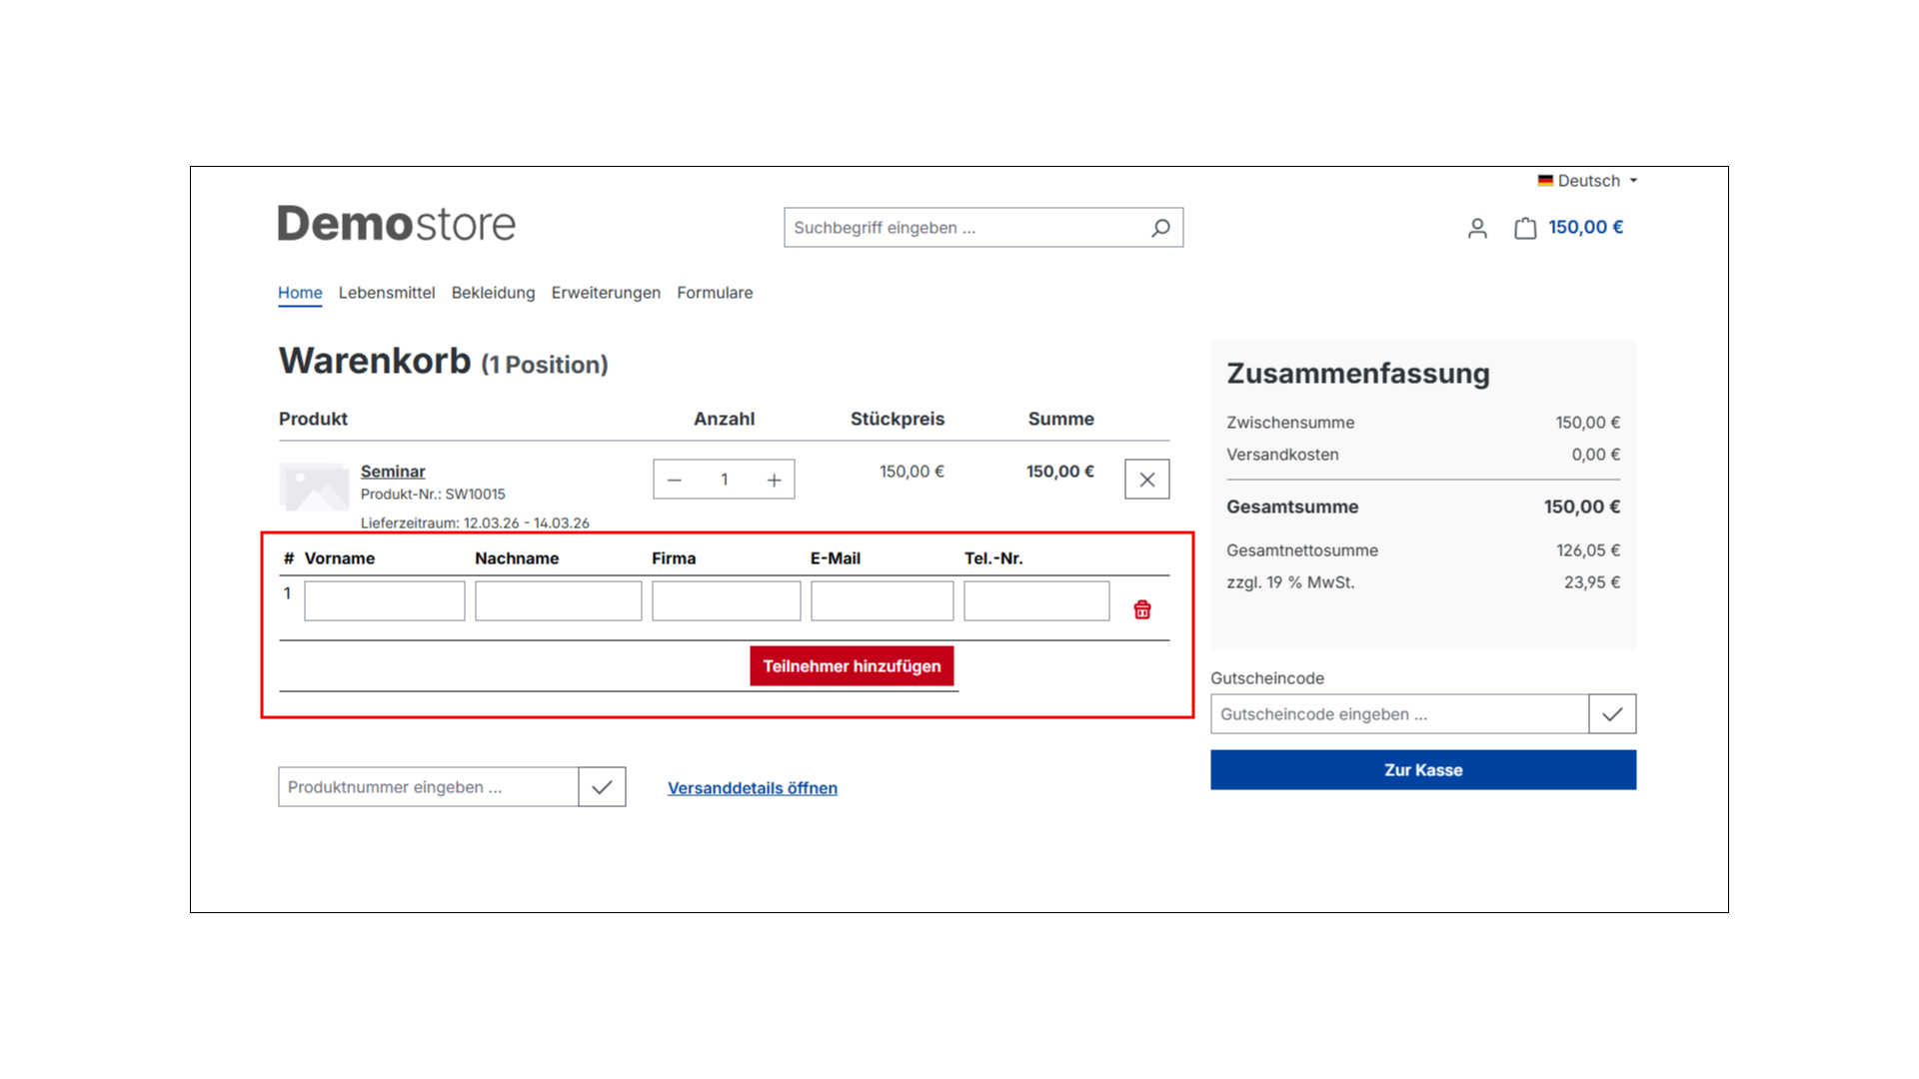This screenshot has width=1919, height=1079.
Task: Remove Seminar item with X icon
Action: coord(1146,480)
